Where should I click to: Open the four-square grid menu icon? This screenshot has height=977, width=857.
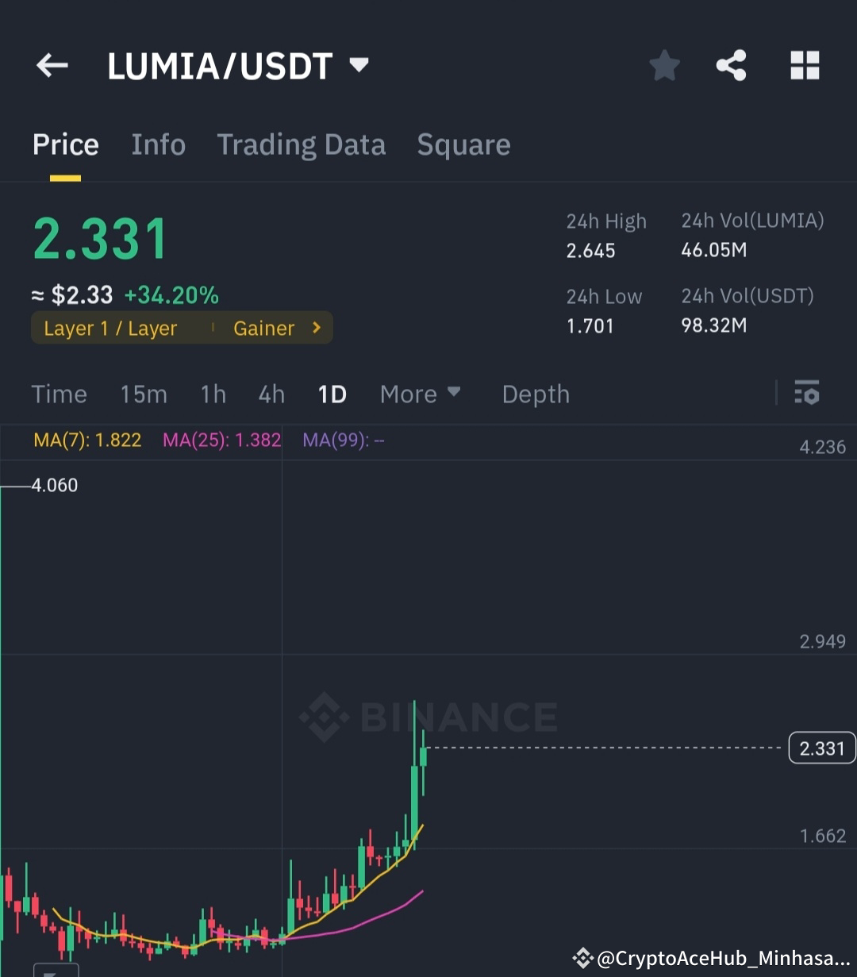click(805, 65)
